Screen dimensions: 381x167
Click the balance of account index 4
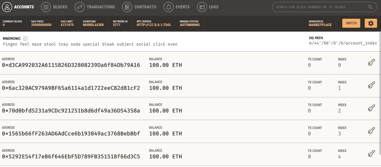pos(165,156)
